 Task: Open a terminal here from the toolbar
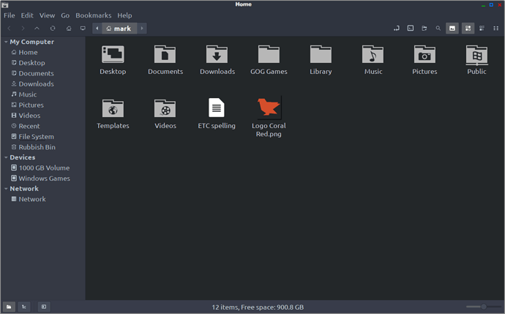411,29
